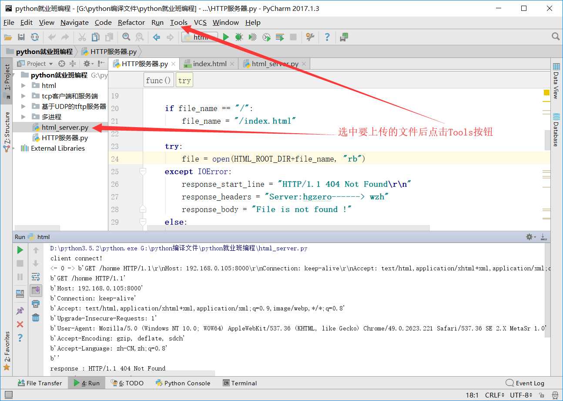Close the HTTP服务器.py editor tab

click(x=174, y=64)
